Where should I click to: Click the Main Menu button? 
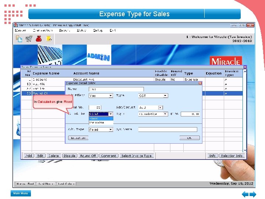(21, 193)
